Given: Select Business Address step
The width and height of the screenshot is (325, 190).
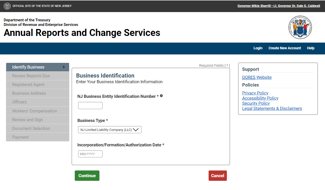Looking at the screenshot, I should pos(38,93).
